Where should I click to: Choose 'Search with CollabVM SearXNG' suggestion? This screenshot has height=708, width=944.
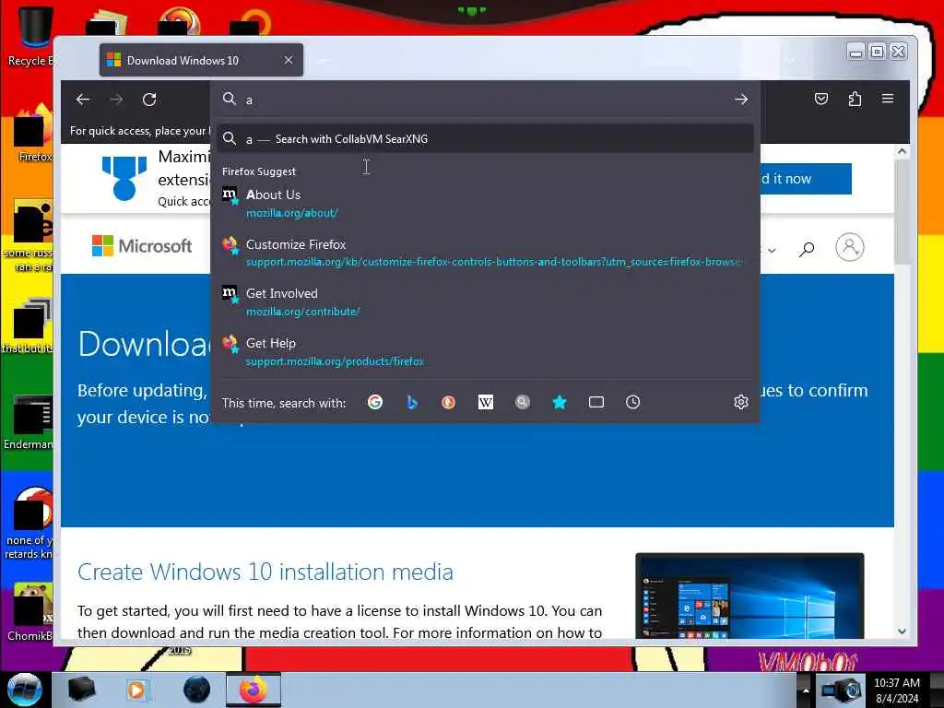click(485, 139)
